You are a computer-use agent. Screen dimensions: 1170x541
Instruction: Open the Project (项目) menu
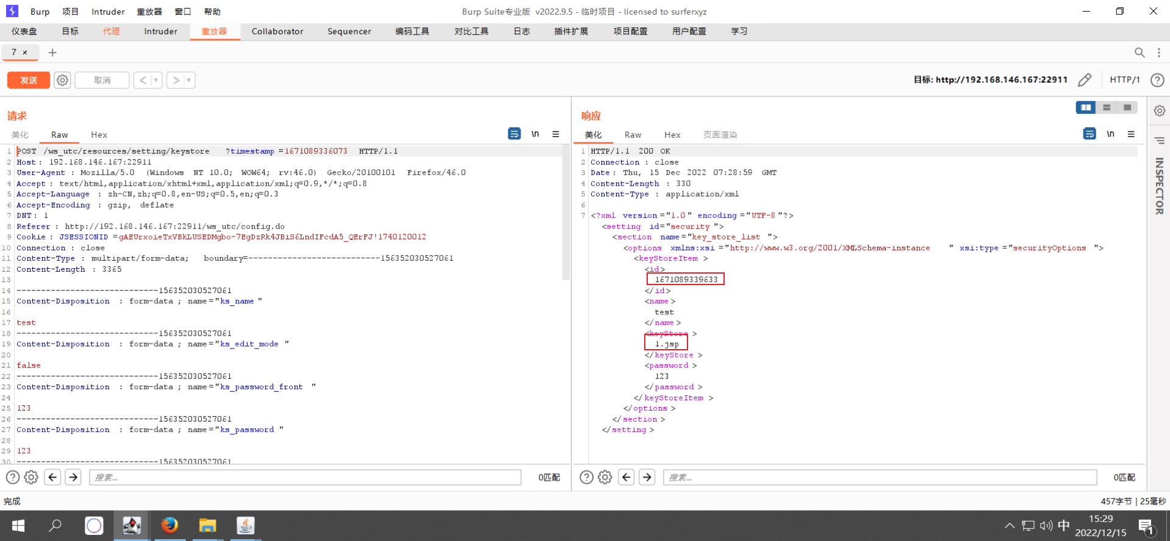[x=70, y=12]
